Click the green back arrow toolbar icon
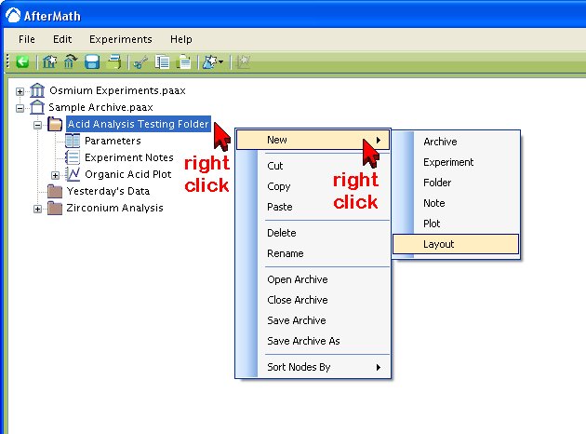This screenshot has width=586, height=434. click(22, 61)
